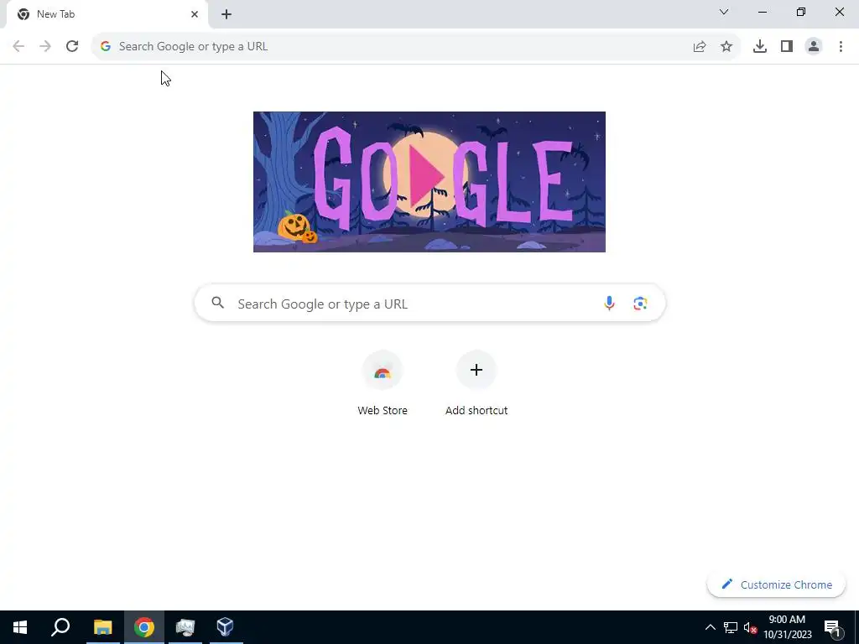Viewport: 859px width, 644px height.
Task: Open the profile avatar icon
Action: (x=814, y=47)
